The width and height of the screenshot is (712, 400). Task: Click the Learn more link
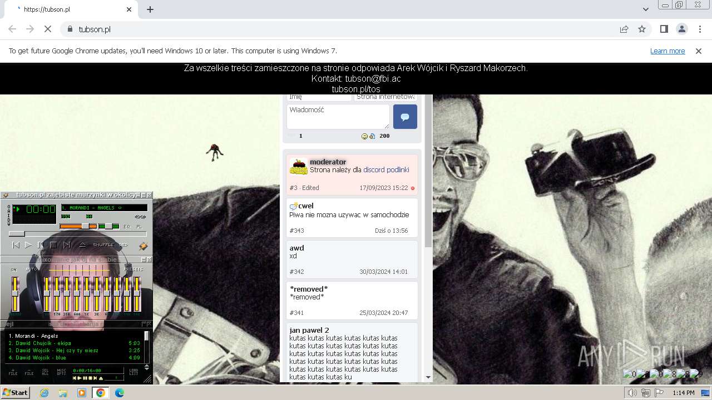[667, 51]
